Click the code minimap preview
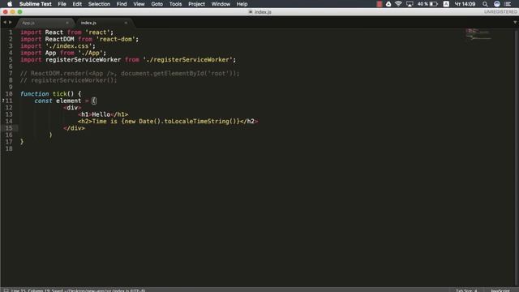This screenshot has width=519, height=292. 478,33
